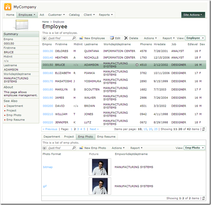This screenshot has height=205, width=211.
Task: Switch to the Department tab
Action: pyautogui.click(x=52, y=137)
